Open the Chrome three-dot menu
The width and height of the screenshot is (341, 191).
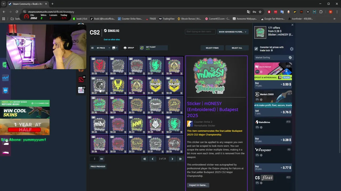click(337, 12)
